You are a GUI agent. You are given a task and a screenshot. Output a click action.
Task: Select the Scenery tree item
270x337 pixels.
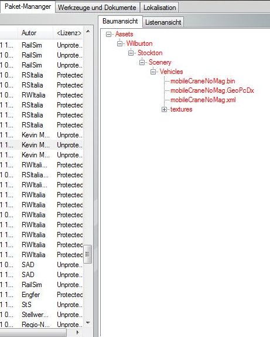point(160,62)
